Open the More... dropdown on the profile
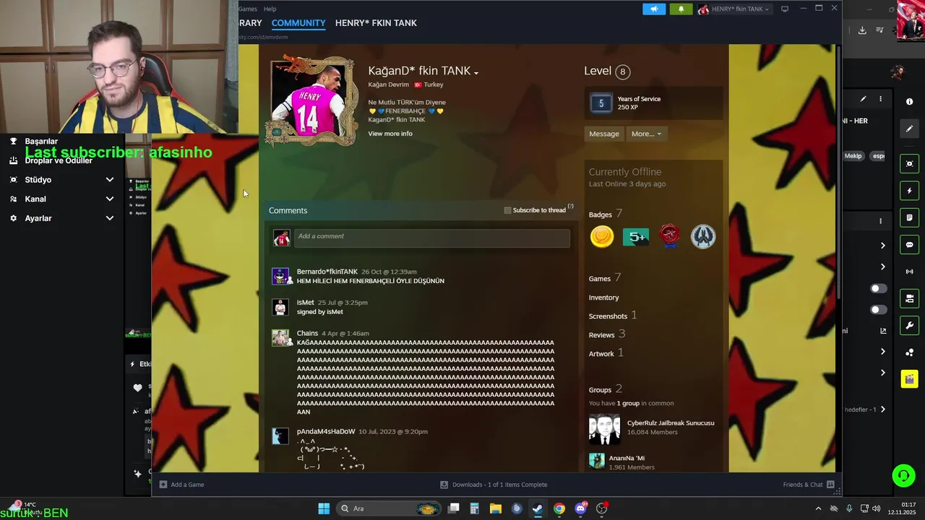Screen dimensions: 925x520 (646, 134)
